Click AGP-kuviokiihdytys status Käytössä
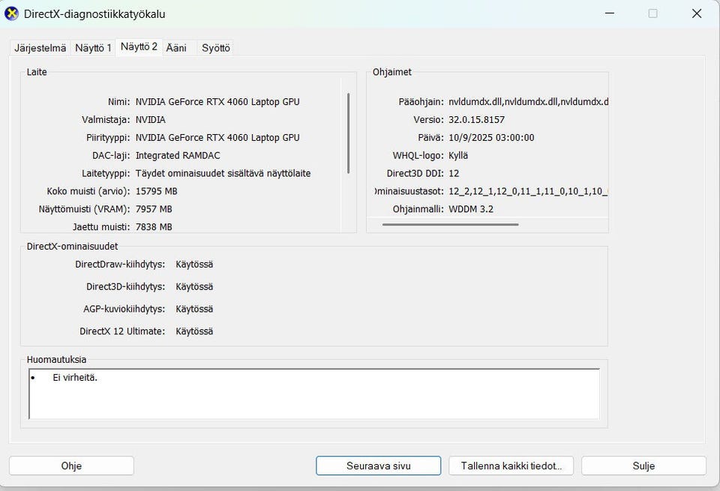This screenshot has width=720, height=491. click(194, 309)
